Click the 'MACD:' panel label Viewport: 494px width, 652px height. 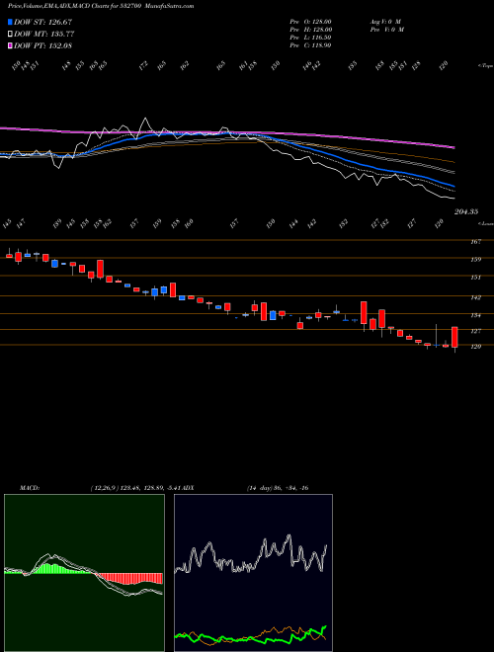pos(29,488)
